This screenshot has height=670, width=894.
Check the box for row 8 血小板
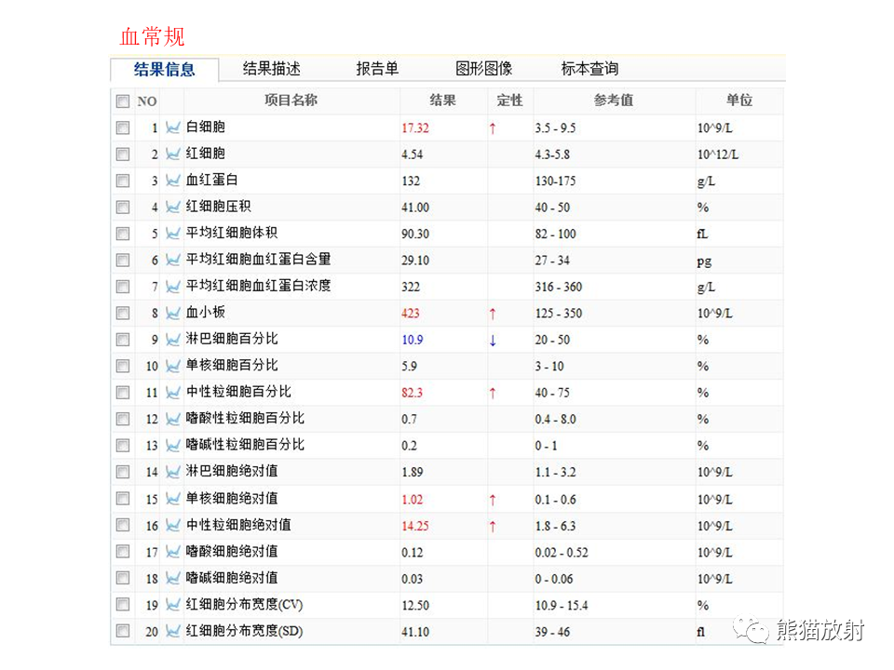123,313
